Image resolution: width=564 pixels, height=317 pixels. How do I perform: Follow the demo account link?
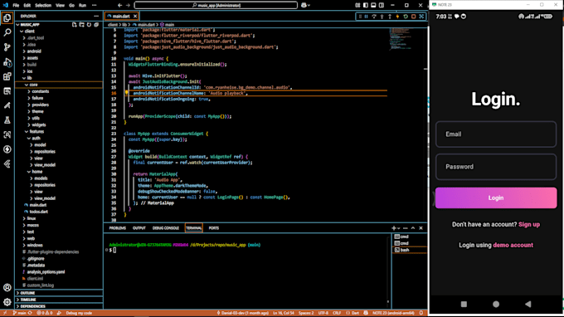coord(513,245)
